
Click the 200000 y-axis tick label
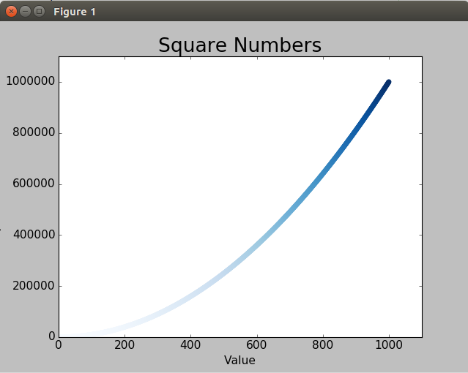click(x=34, y=286)
